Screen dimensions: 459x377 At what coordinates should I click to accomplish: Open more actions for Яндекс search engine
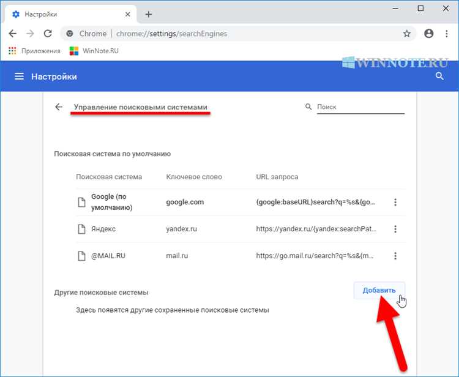click(395, 229)
